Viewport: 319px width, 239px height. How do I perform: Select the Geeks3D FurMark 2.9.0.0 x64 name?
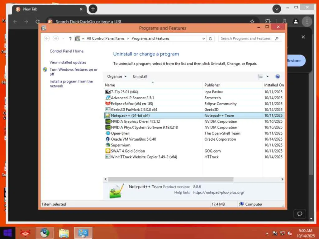point(134,110)
